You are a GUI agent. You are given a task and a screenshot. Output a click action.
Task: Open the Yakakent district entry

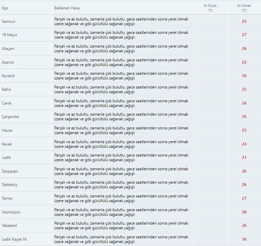[x=9, y=226]
